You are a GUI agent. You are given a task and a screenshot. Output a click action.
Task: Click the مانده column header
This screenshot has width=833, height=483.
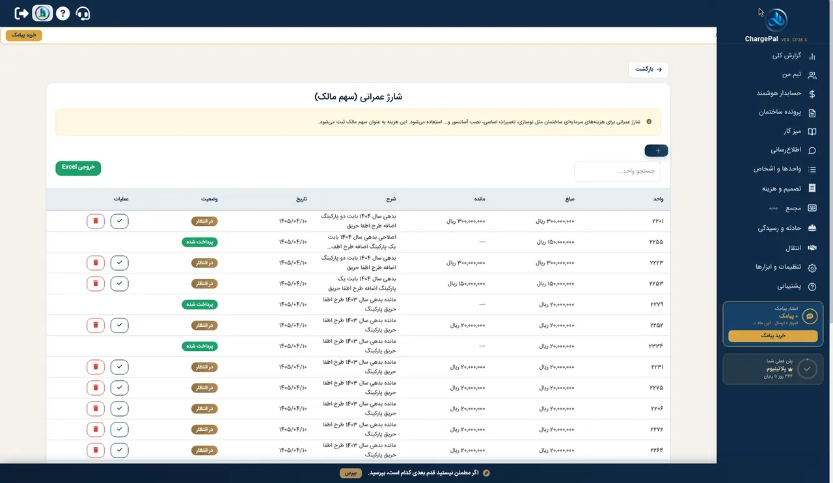[x=480, y=199]
